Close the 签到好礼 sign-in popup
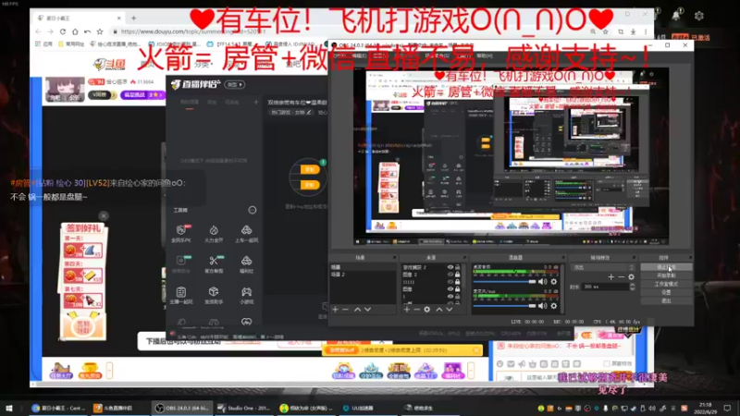The image size is (740, 416). click(x=104, y=216)
